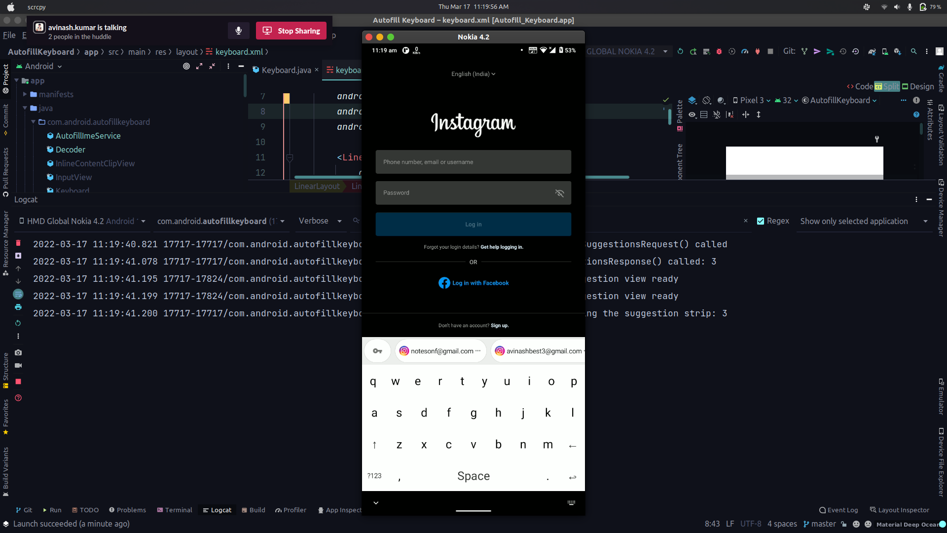Click the Stop Sharing button
The width and height of the screenshot is (947, 533).
pyautogui.click(x=291, y=31)
